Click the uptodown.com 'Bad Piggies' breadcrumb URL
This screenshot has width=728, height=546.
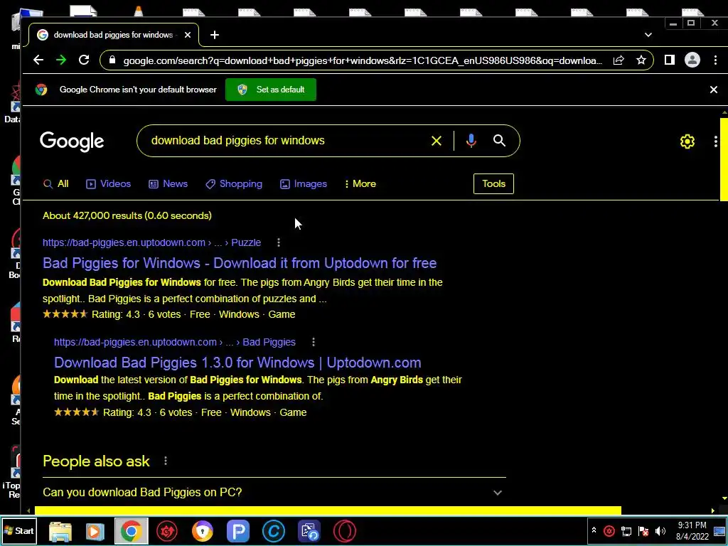[175, 342]
